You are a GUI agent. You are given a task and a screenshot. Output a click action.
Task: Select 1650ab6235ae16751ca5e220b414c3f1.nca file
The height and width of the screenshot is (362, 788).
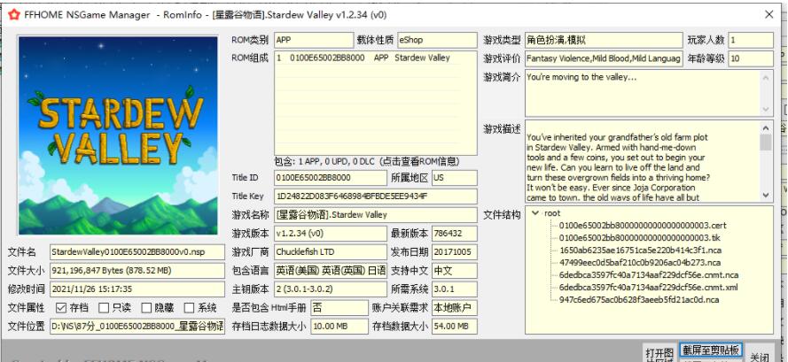639,250
